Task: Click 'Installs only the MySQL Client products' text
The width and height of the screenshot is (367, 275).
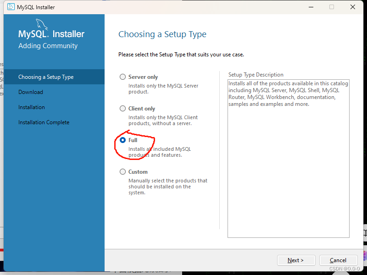Action: [x=163, y=121]
